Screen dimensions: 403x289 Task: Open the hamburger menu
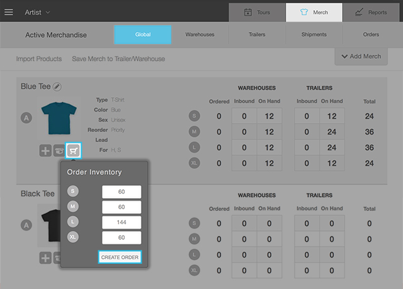pyautogui.click(x=9, y=12)
